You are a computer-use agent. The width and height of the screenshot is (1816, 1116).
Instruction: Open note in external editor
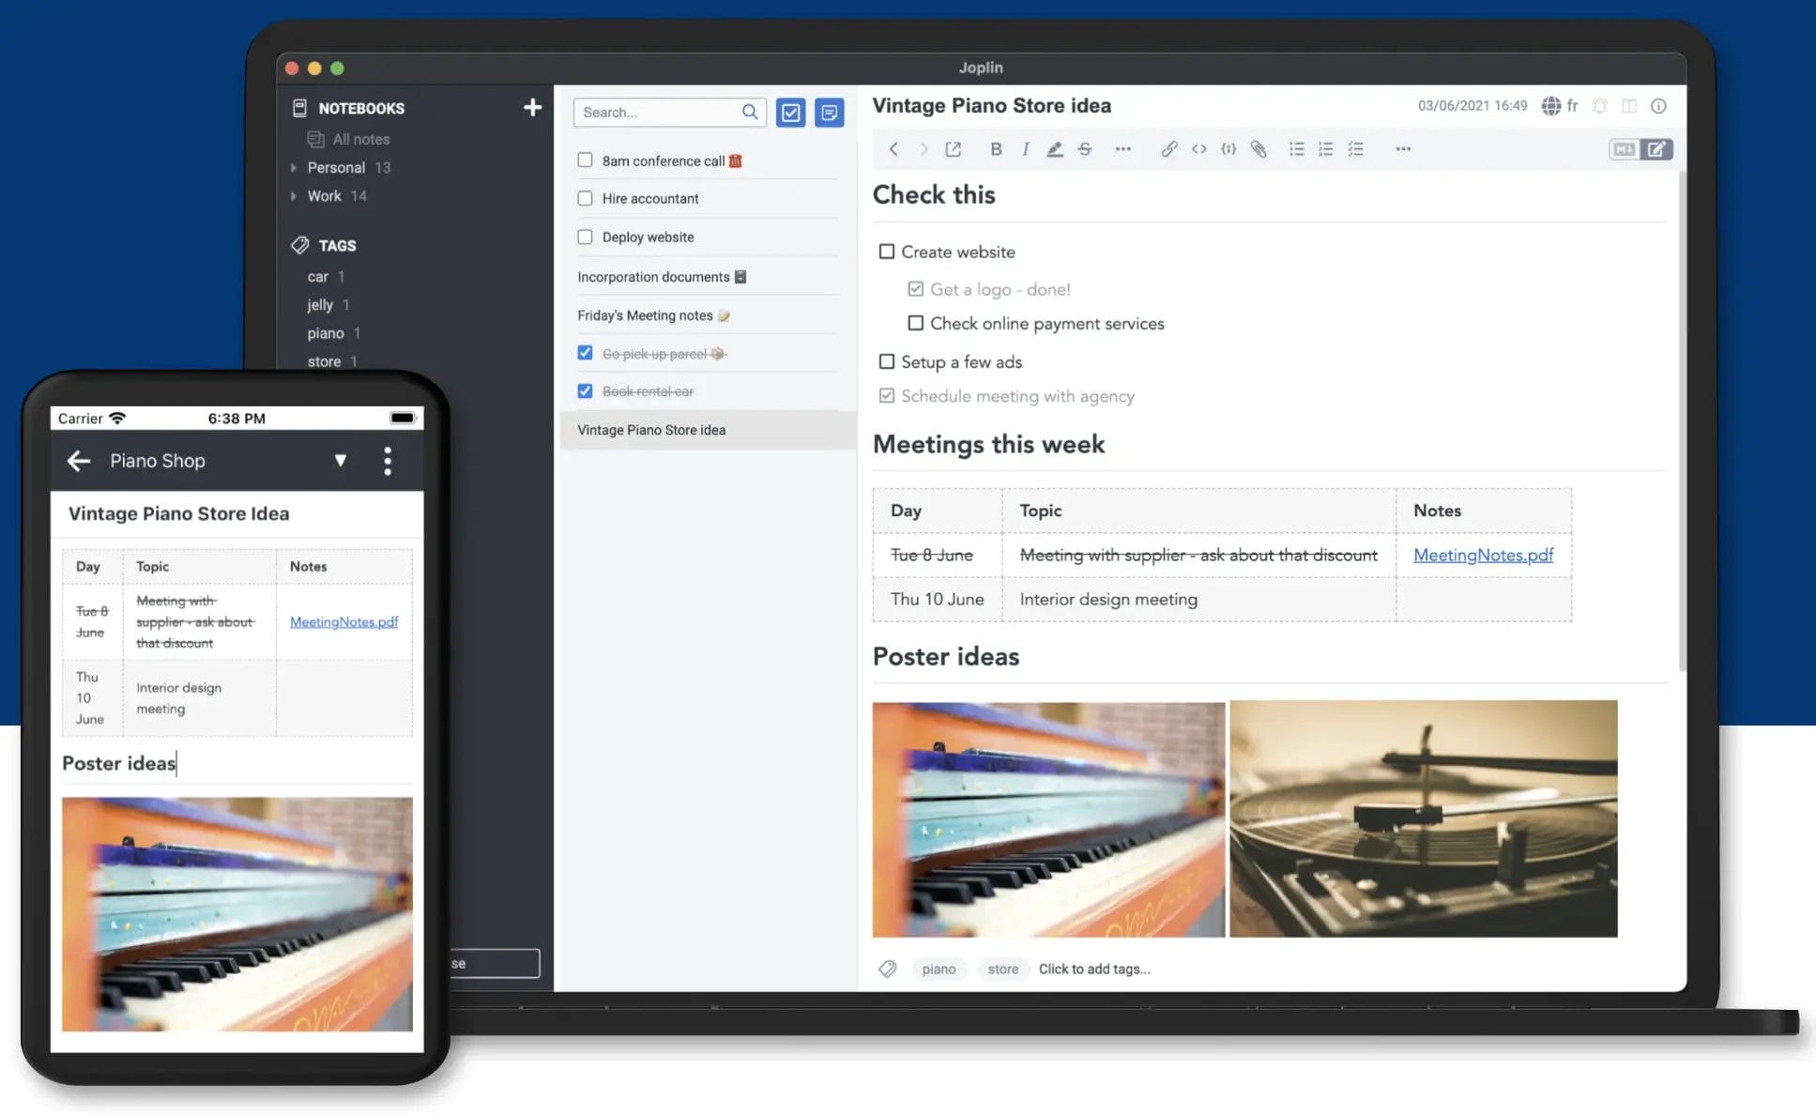(x=954, y=148)
